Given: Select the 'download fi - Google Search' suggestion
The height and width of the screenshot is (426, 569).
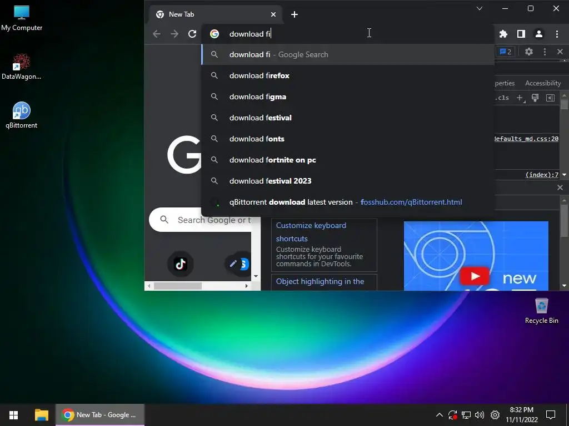Looking at the screenshot, I should 348,55.
